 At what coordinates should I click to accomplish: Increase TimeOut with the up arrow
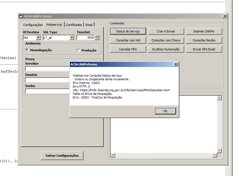(x=97, y=36)
